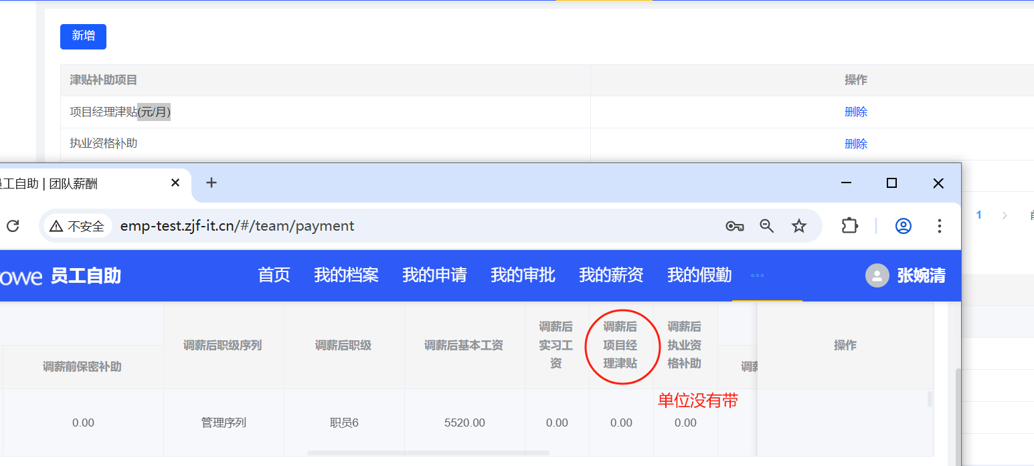Go to the 首页 navigation item

tap(274, 275)
